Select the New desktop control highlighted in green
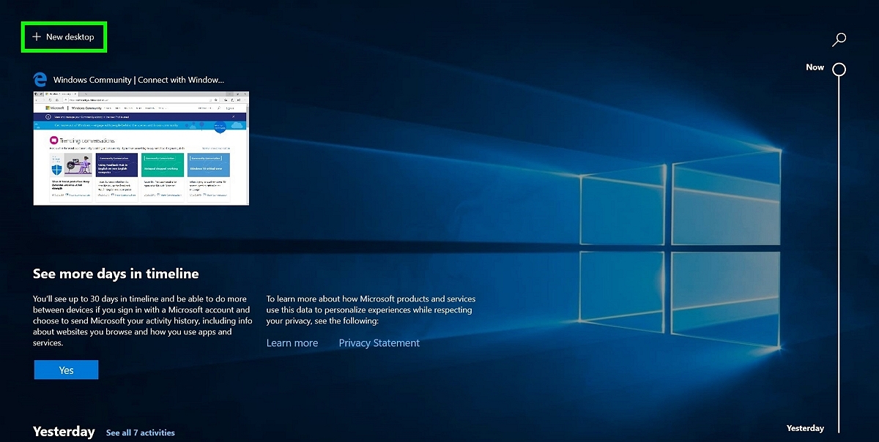This screenshot has height=442, width=879. click(x=64, y=37)
